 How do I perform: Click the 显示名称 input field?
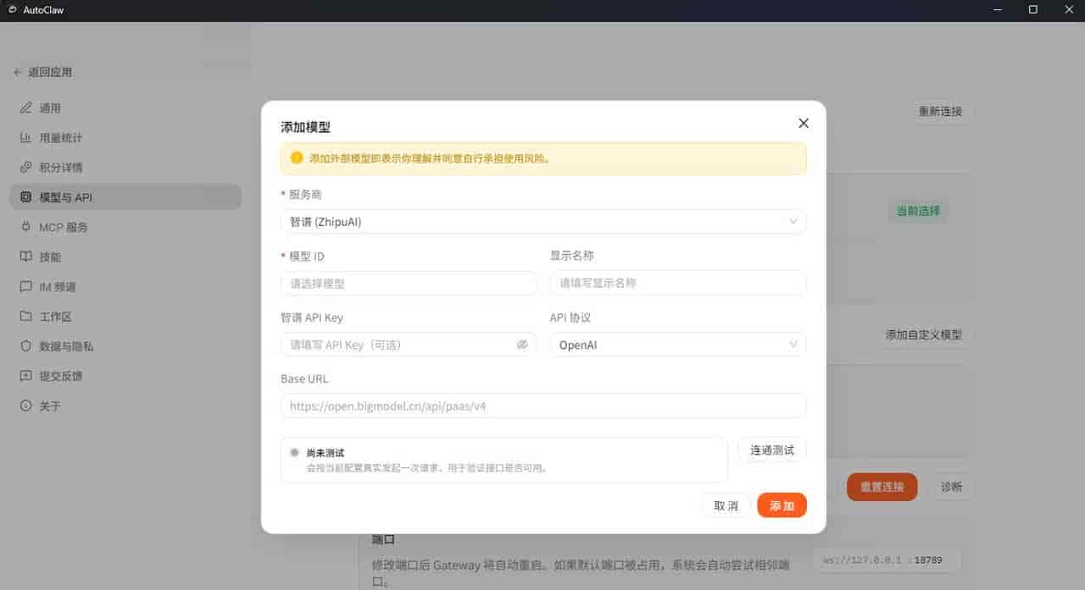pos(678,283)
